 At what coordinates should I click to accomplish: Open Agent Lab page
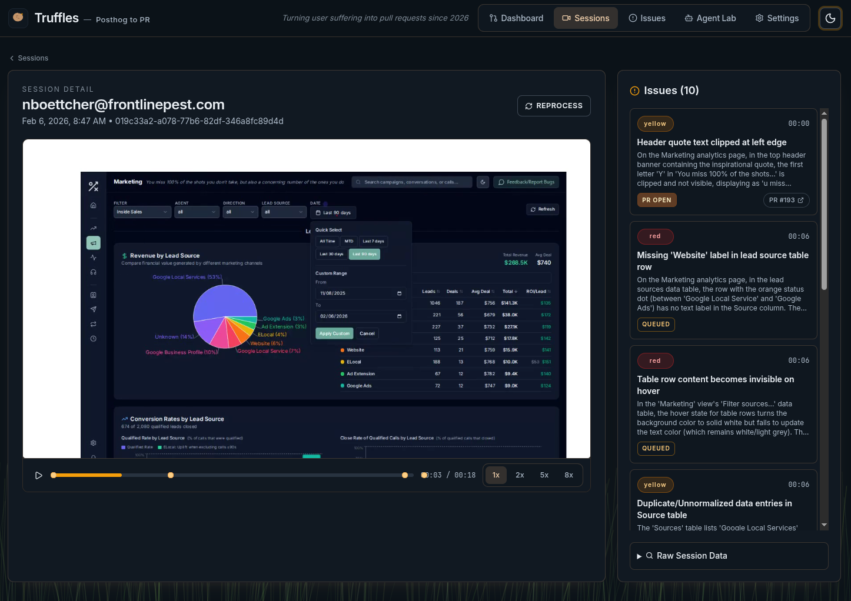click(x=710, y=18)
